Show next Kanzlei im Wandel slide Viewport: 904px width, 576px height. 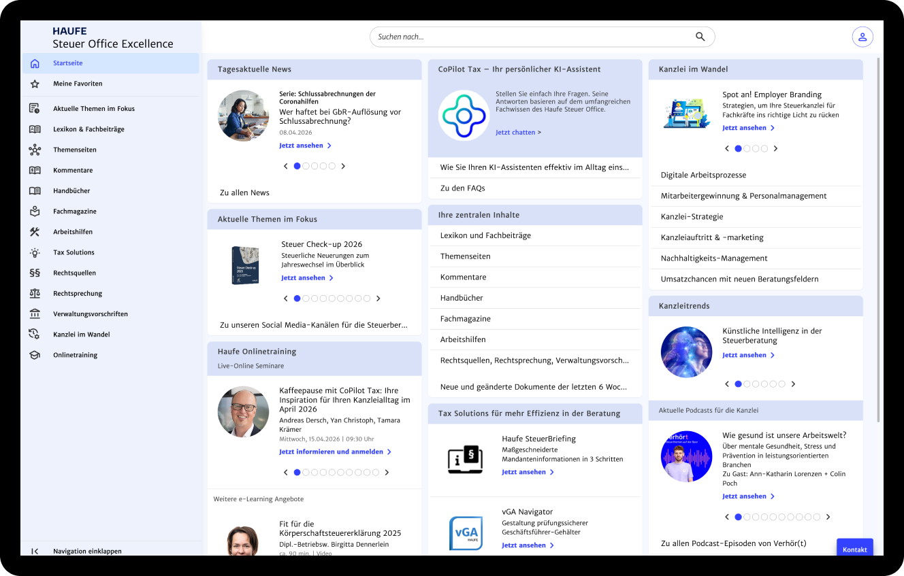coord(775,148)
